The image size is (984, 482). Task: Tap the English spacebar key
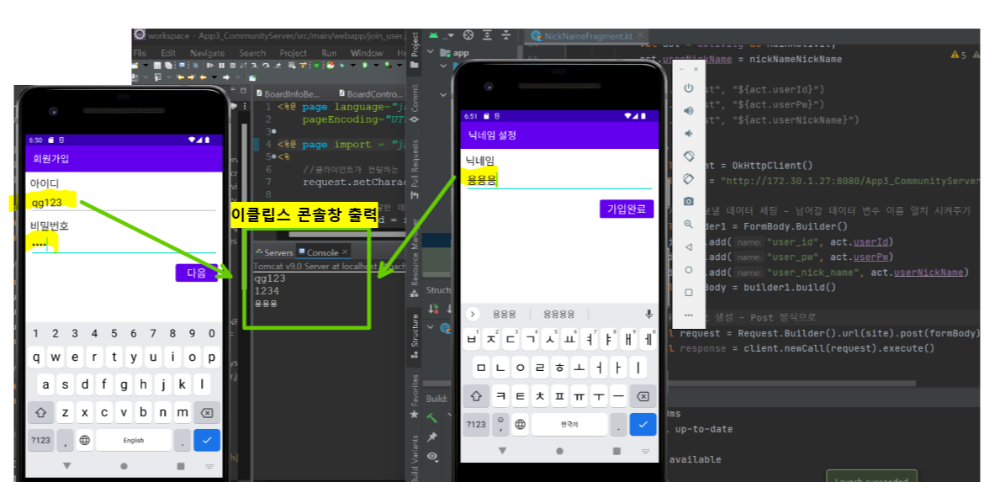pyautogui.click(x=133, y=440)
